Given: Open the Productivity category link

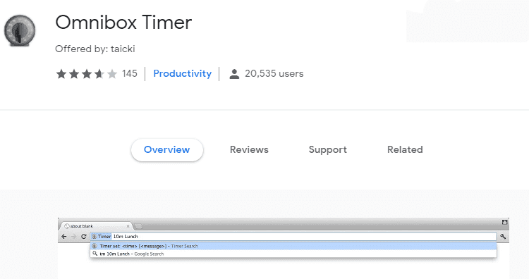Looking at the screenshot, I should tap(182, 73).
